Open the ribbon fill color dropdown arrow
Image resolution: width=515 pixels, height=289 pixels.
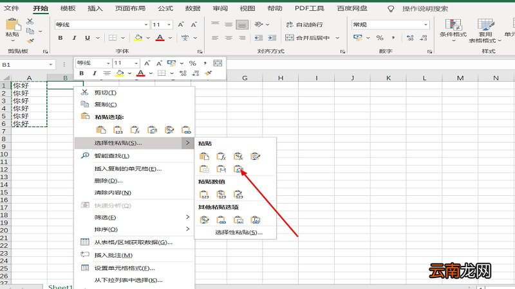click(x=148, y=38)
